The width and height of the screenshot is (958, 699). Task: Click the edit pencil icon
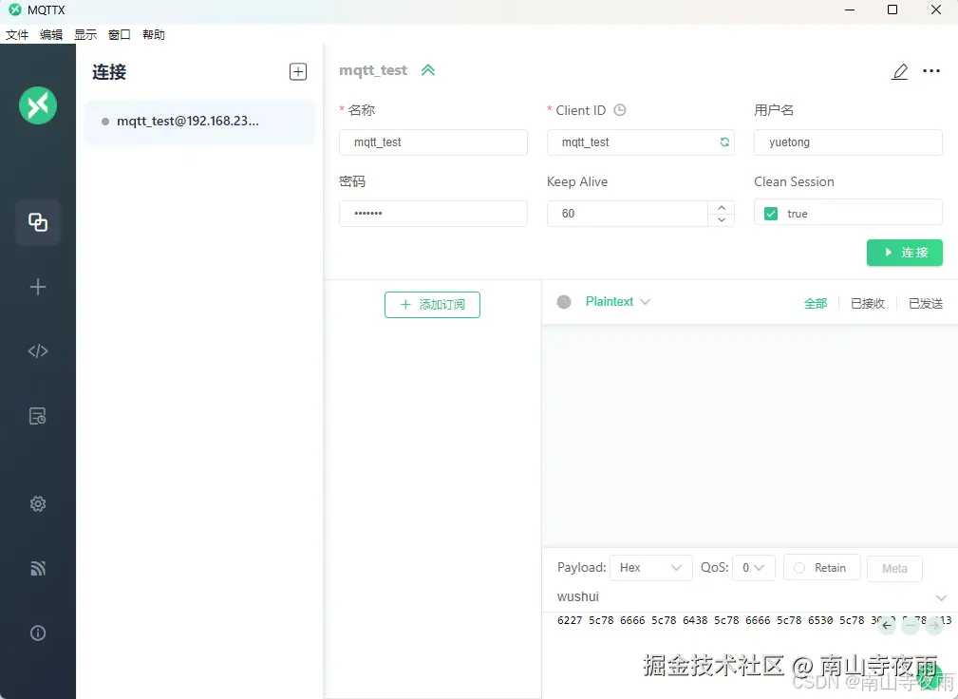tap(899, 70)
